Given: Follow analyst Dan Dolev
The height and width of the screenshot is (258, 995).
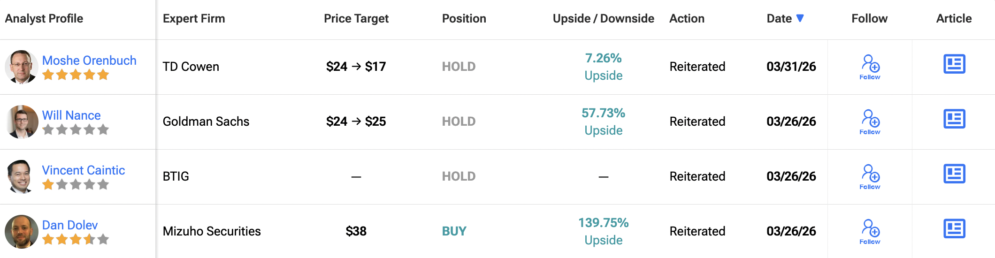Looking at the screenshot, I should click(870, 232).
